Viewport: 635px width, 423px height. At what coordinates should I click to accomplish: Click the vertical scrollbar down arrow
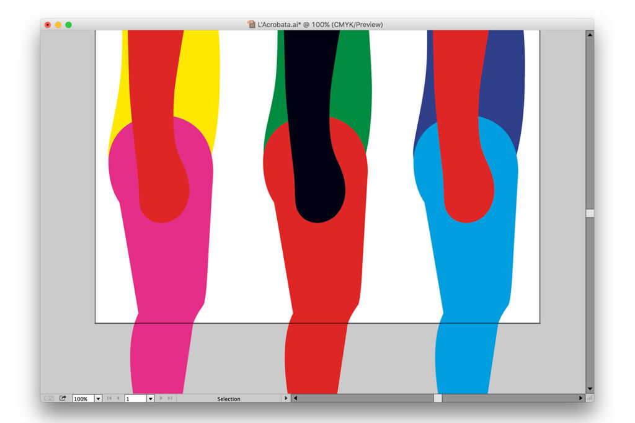tap(590, 389)
